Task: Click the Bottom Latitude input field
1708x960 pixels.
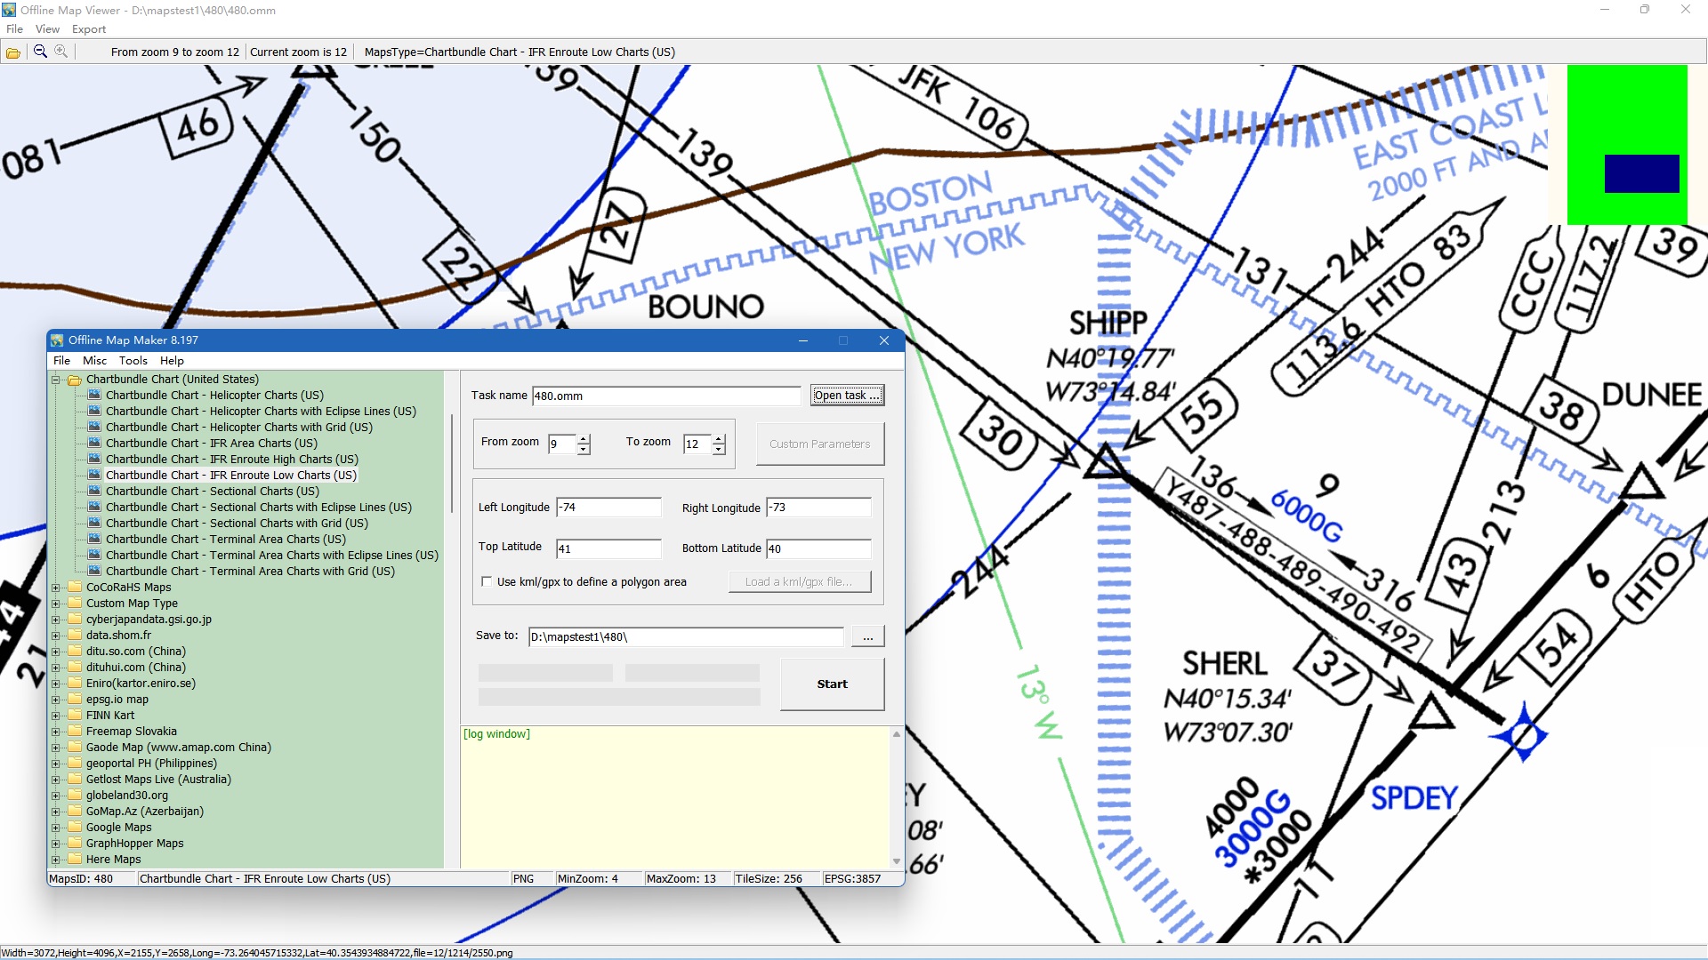Action: pos(818,548)
